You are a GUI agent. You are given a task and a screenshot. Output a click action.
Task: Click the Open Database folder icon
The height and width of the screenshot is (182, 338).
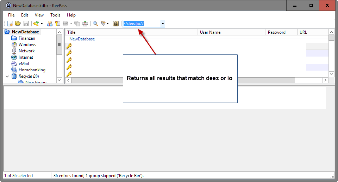click(x=18, y=24)
